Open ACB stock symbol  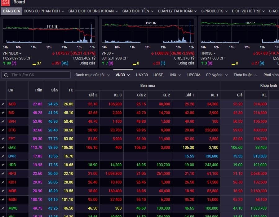tap(12, 104)
